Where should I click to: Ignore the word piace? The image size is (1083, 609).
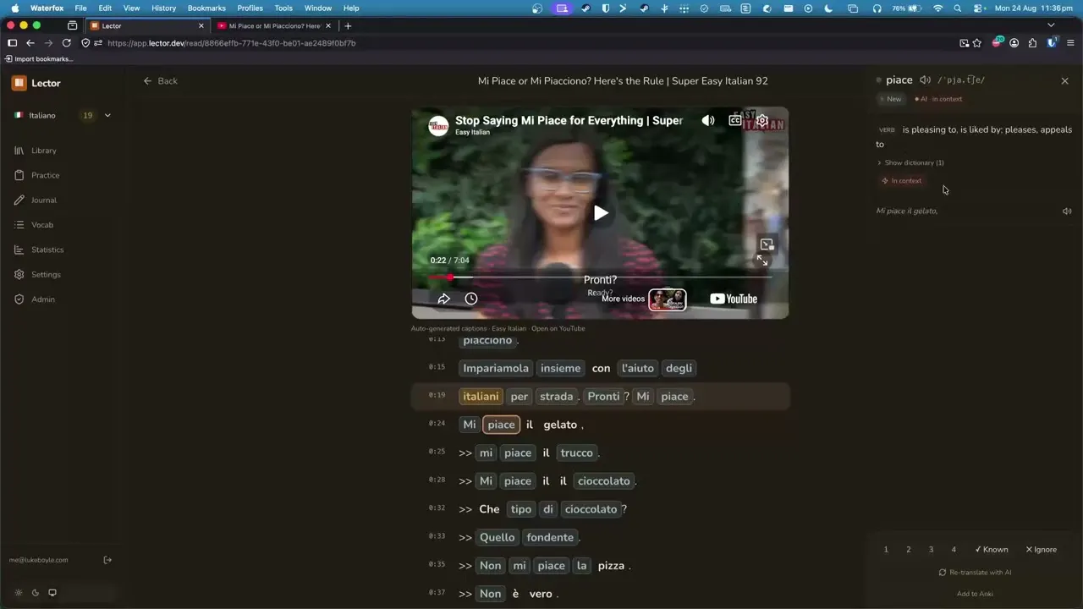[x=1041, y=550]
